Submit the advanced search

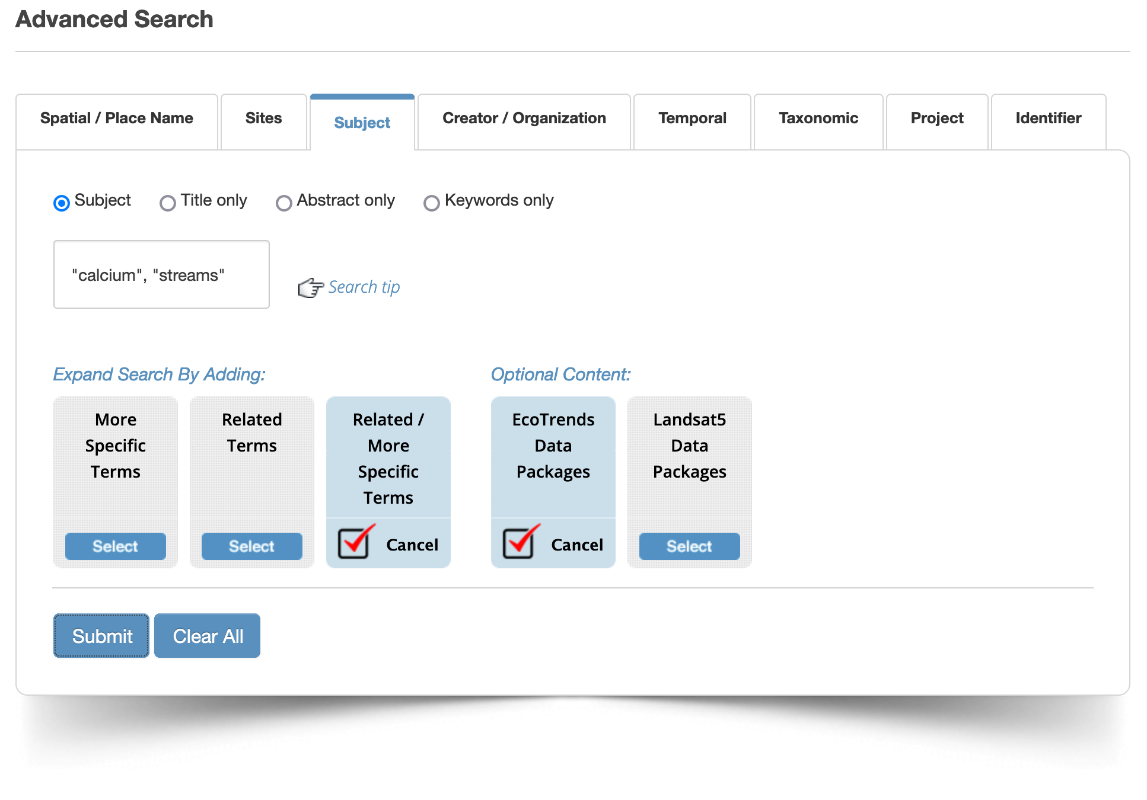pos(101,636)
